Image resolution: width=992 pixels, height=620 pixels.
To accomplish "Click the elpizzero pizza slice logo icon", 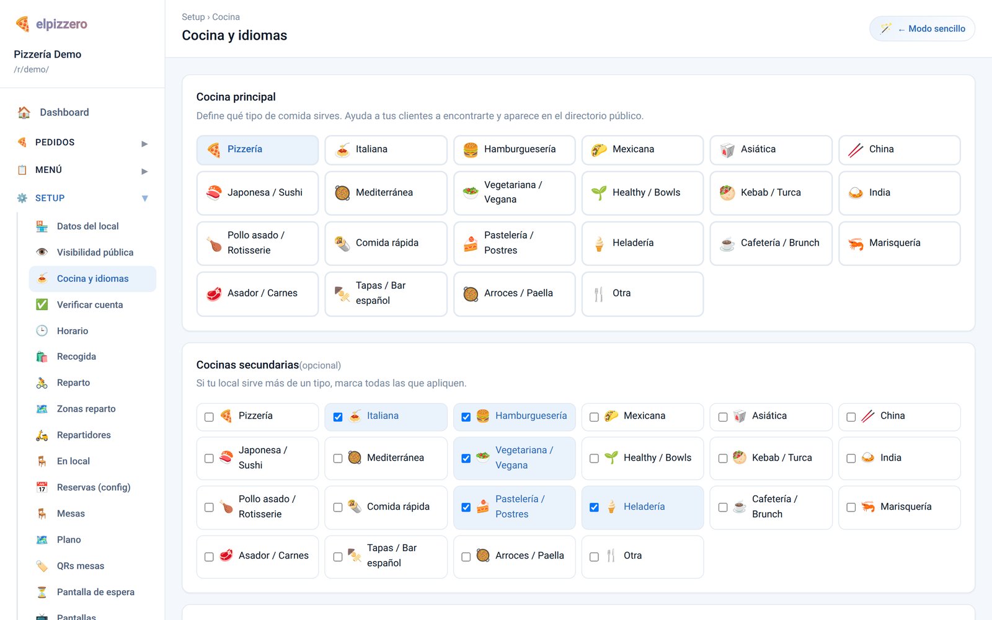I will (x=22, y=24).
